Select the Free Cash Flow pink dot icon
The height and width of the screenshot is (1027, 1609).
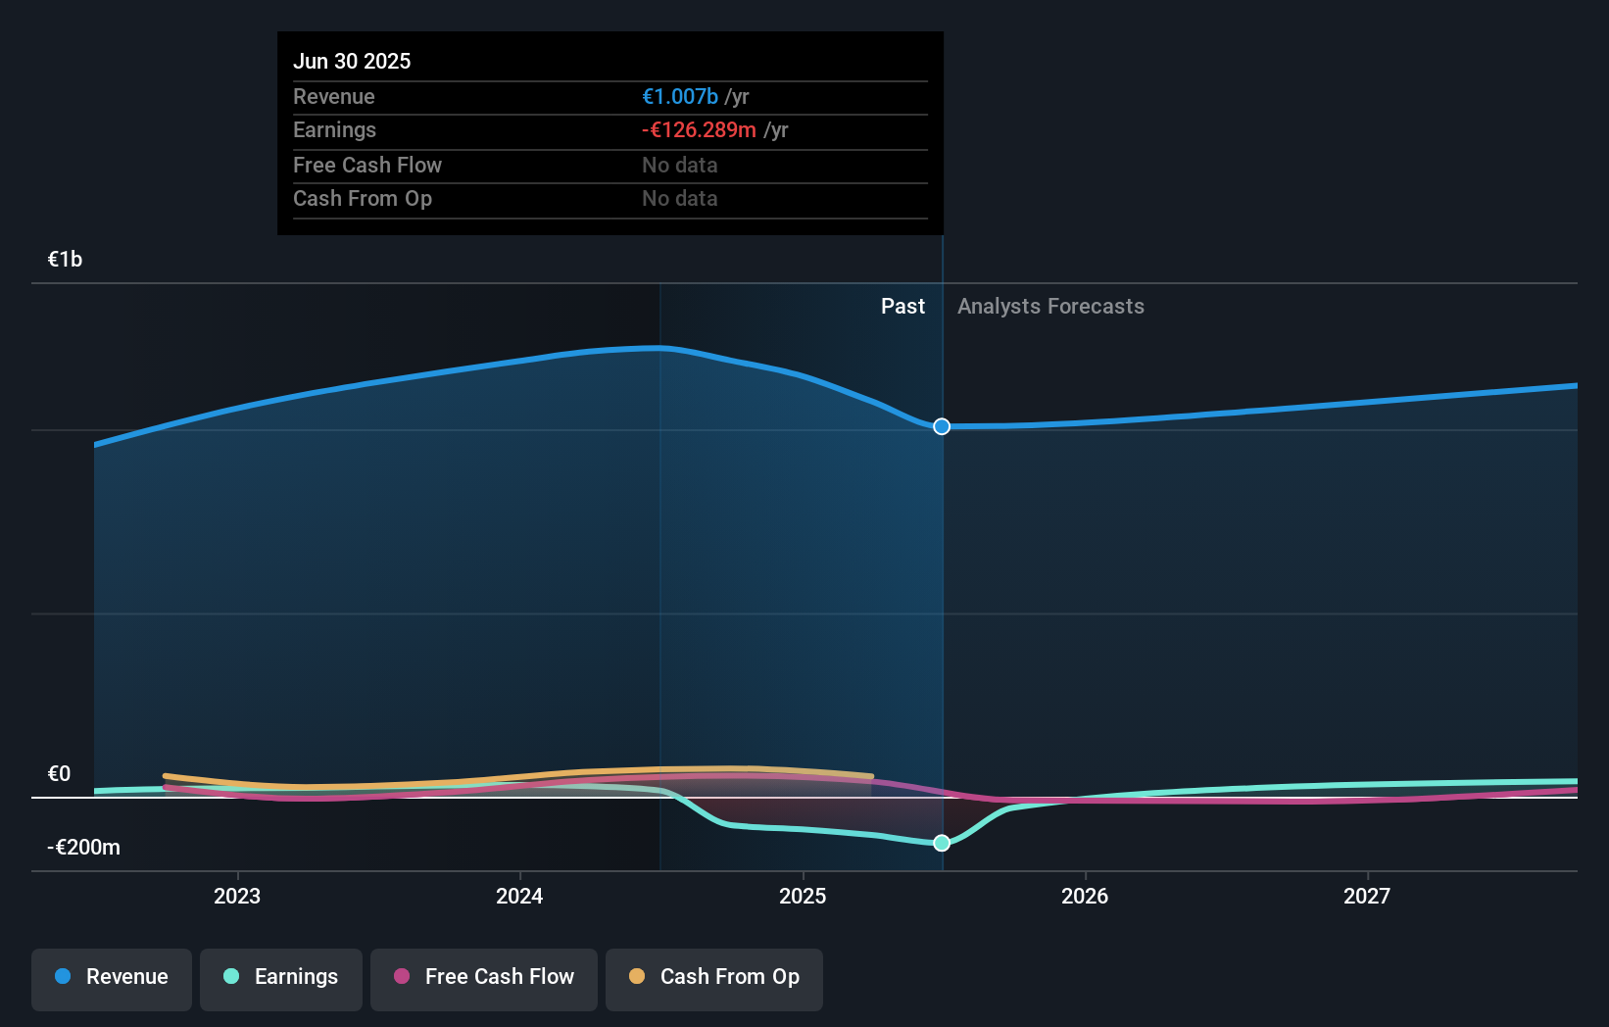click(400, 977)
